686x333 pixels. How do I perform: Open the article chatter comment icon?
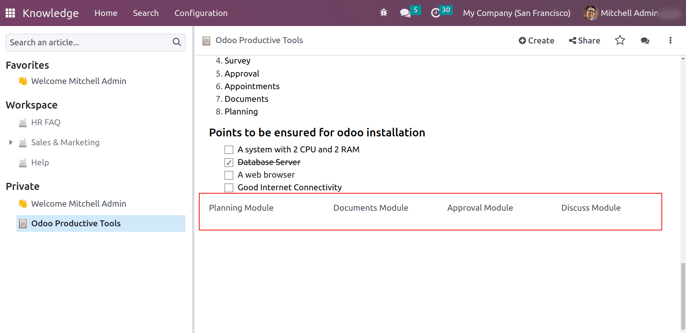(x=645, y=41)
